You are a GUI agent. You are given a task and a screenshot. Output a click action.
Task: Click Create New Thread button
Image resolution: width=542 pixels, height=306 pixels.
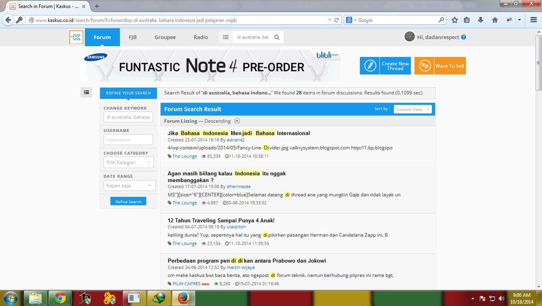(385, 66)
